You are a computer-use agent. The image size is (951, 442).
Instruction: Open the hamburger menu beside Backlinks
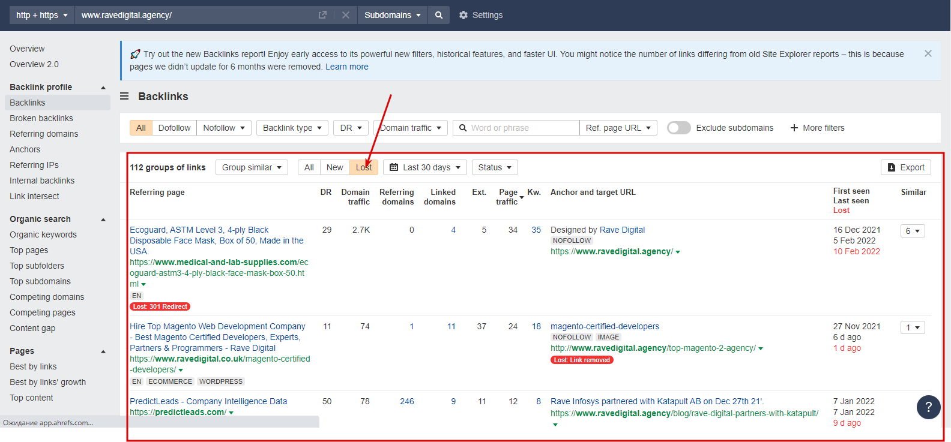tap(124, 96)
